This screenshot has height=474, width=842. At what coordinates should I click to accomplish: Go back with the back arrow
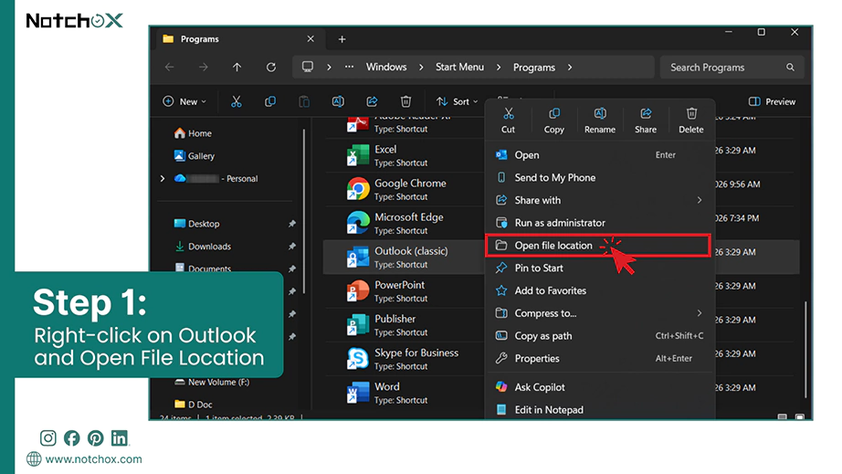click(170, 67)
